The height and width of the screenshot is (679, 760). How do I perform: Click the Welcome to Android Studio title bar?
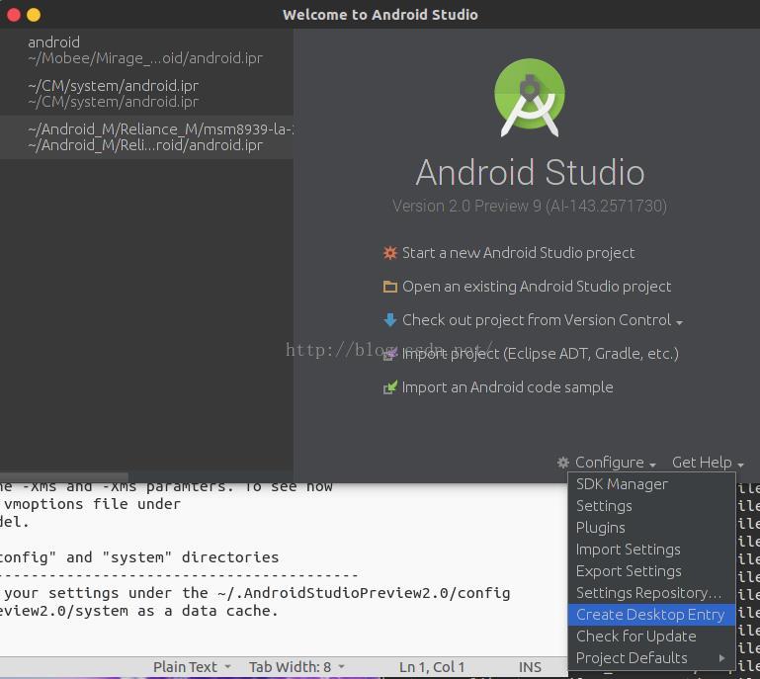pyautogui.click(x=380, y=15)
